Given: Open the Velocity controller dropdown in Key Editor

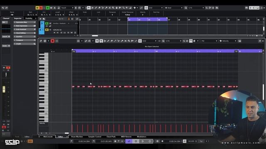Looking at the screenshot, I should (x=228, y=41).
